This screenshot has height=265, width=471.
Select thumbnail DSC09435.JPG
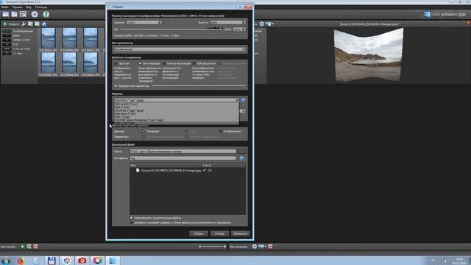tap(49, 39)
